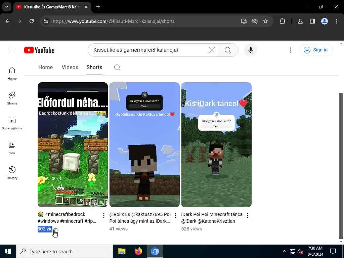Search within the channel via tab magnifier
The image size is (344, 258).
coord(117,67)
